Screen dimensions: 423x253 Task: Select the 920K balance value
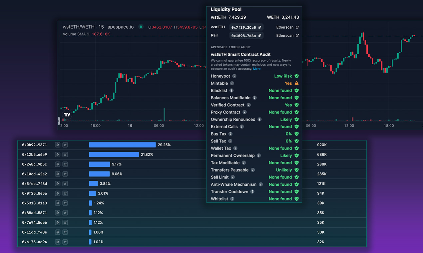click(x=322, y=145)
